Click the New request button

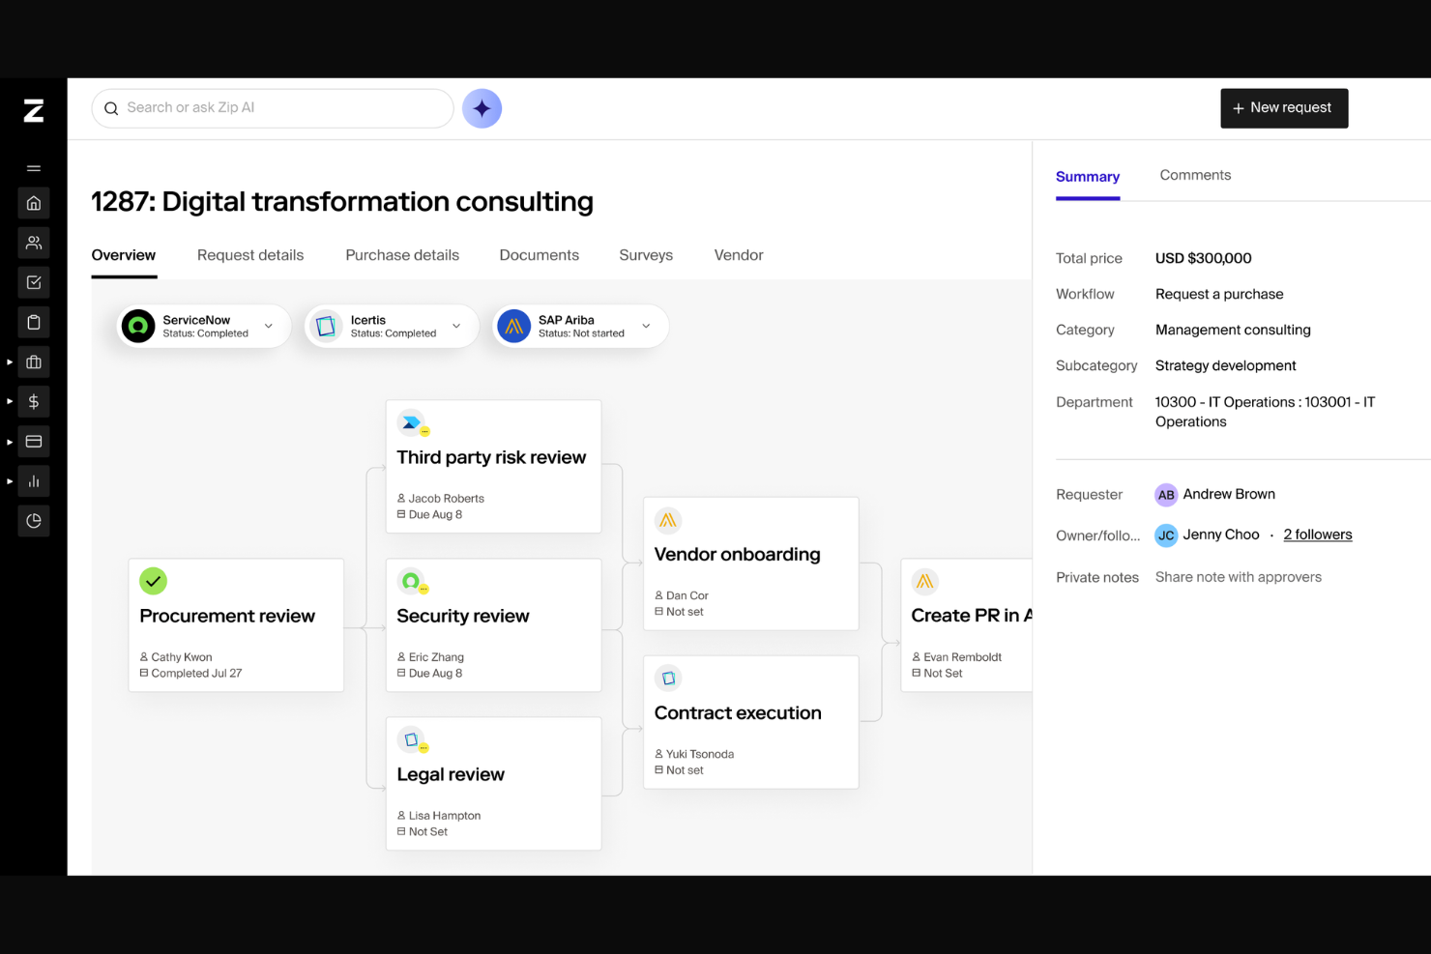click(1284, 108)
